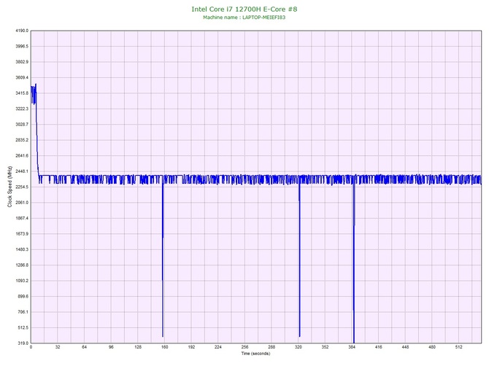Click the y-axis value 1867.4
The width and height of the screenshot is (489, 366).
point(22,218)
